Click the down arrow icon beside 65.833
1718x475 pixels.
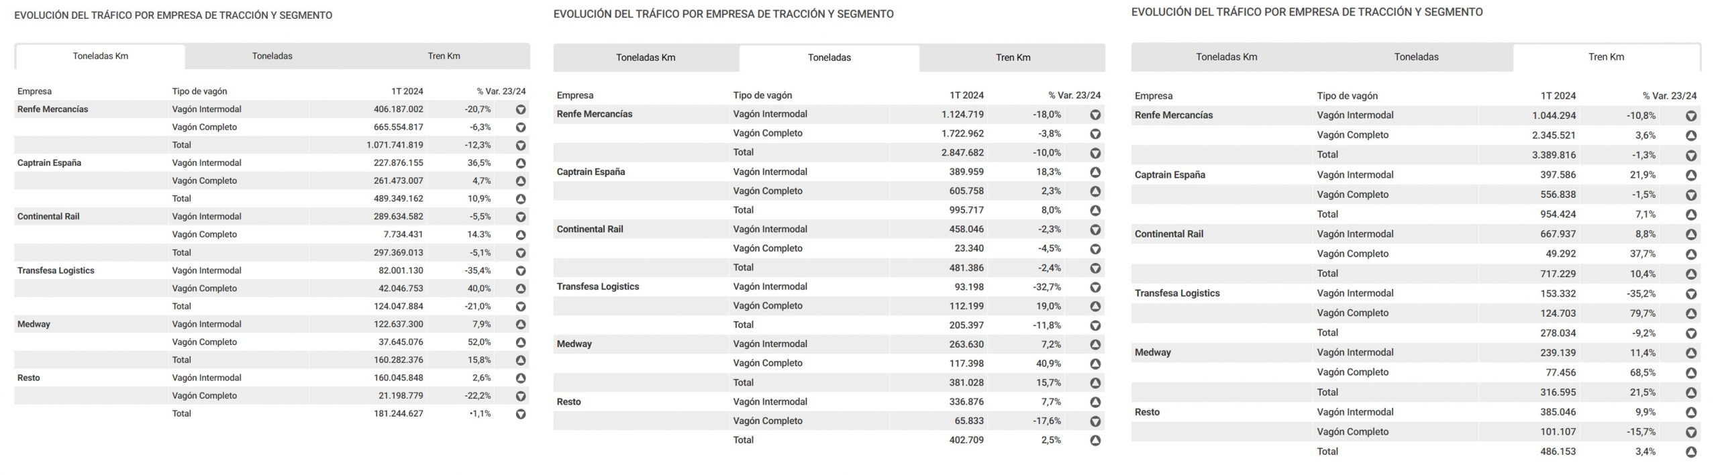[x=1095, y=421]
